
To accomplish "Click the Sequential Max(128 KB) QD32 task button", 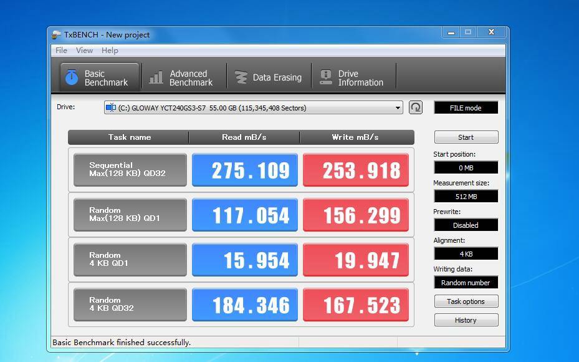I will (x=130, y=170).
